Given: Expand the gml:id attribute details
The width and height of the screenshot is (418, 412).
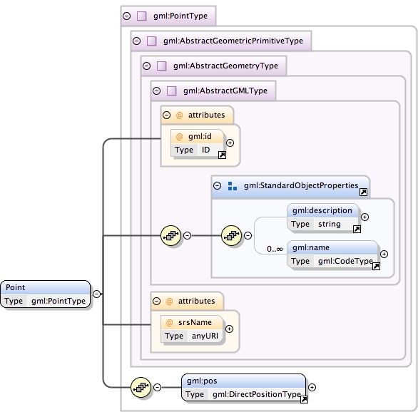Looking at the screenshot, I should pyautogui.click(x=230, y=143).
